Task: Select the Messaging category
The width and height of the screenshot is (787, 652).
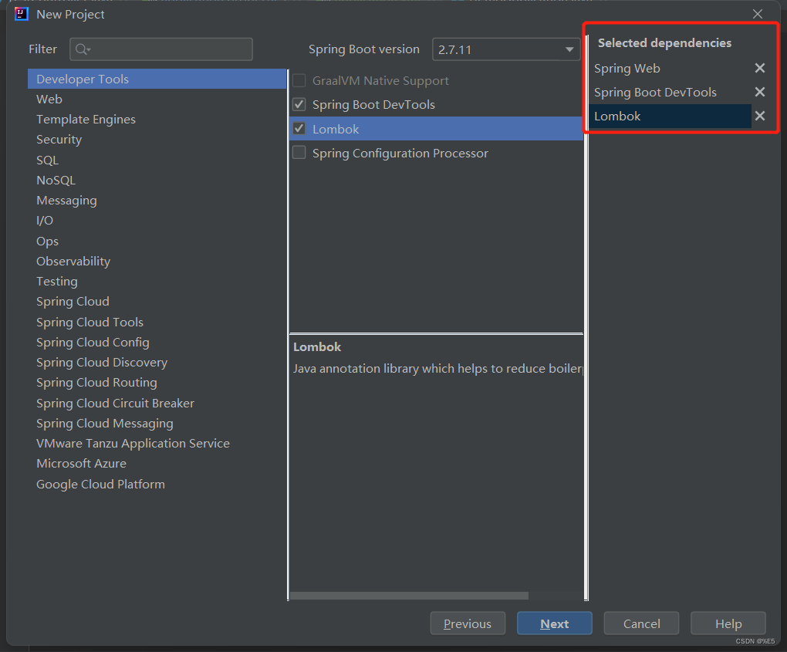Action: [x=157, y=201]
